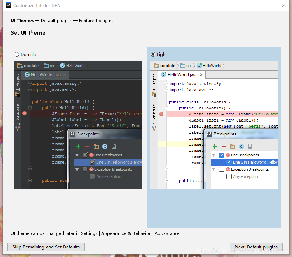The height and width of the screenshot is (257, 292).
Task: Click src folder icon in Light breadcrumb
Action: [x=183, y=66]
